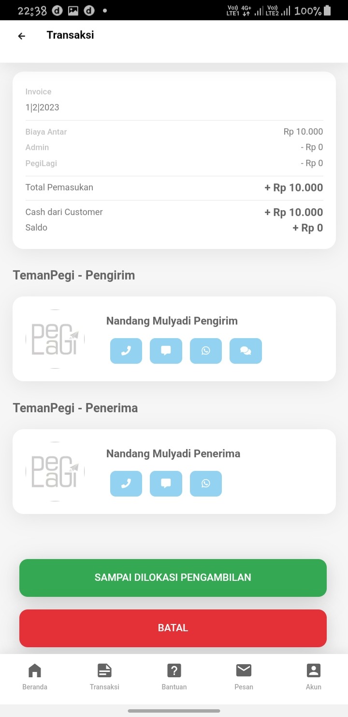
Task: Send SMS message to Pengirim
Action: tap(166, 351)
